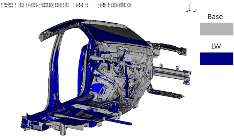This screenshot has width=234, height=140.
Task: Select the second header line starting with 1:cm.key
Action: coord(66,7)
